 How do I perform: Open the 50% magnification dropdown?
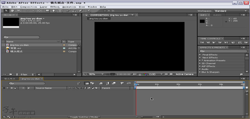pyautogui.click(x=96, y=74)
